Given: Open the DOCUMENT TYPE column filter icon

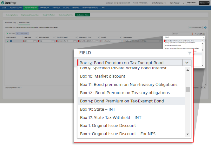Looking at the screenshot, I should (98, 38).
